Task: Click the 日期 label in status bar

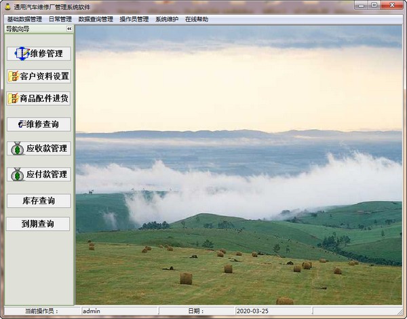Action: click(x=196, y=311)
